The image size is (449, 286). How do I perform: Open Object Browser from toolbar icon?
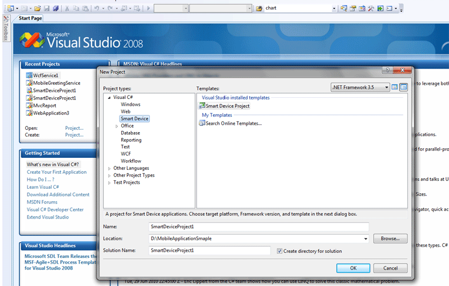click(362, 8)
